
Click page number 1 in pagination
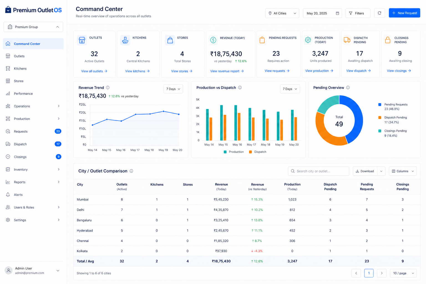369,273
